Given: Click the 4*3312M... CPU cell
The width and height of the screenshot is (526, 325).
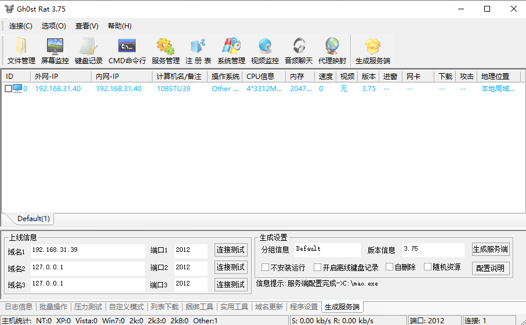Looking at the screenshot, I should coord(264,89).
